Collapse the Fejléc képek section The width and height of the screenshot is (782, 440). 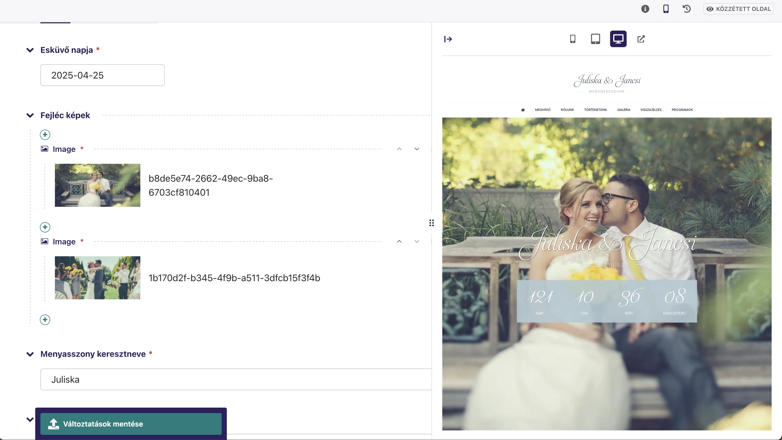point(30,116)
